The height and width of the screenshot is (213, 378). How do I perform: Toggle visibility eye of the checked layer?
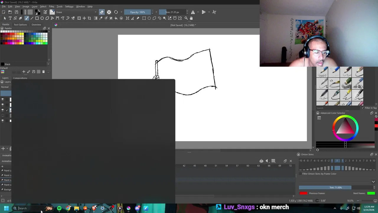(3, 110)
